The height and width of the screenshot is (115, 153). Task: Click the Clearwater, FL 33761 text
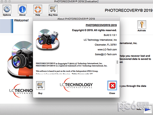106,45
